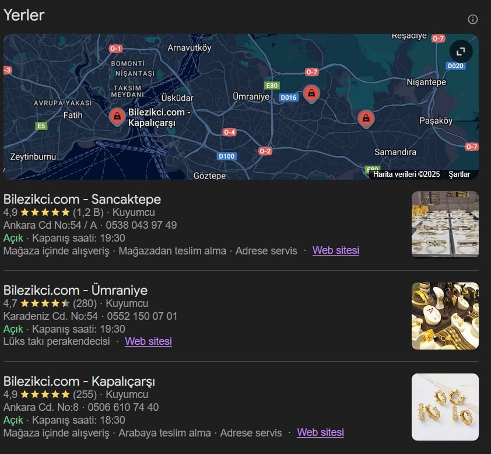Open Web sitesi link for Kapalıçarşı store
491x454 pixels.
point(320,432)
